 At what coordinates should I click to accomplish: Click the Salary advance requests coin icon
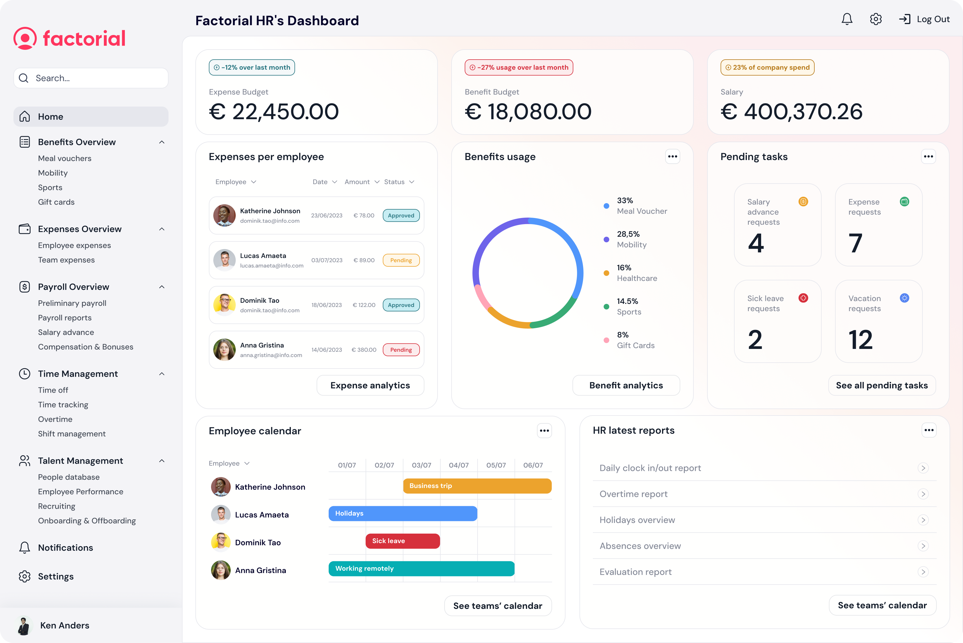803,202
